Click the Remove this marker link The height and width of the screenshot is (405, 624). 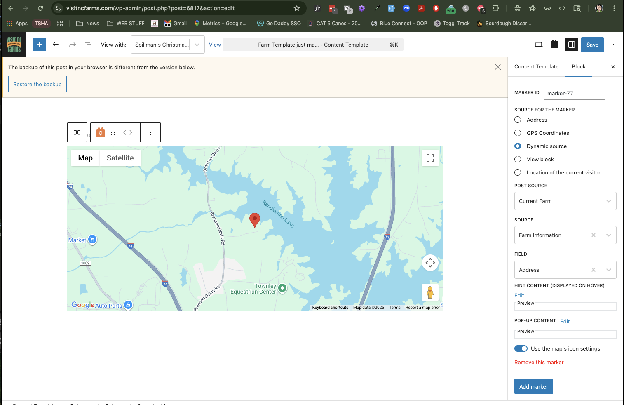pyautogui.click(x=539, y=362)
